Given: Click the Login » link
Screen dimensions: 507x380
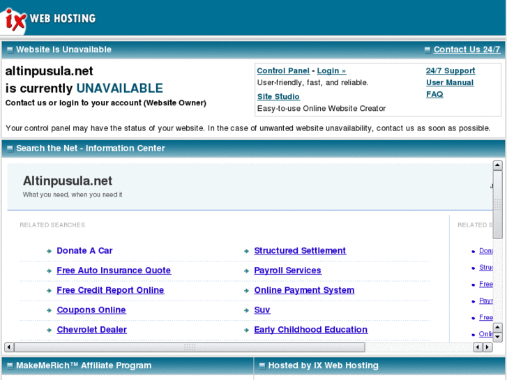Looking at the screenshot, I should (331, 71).
